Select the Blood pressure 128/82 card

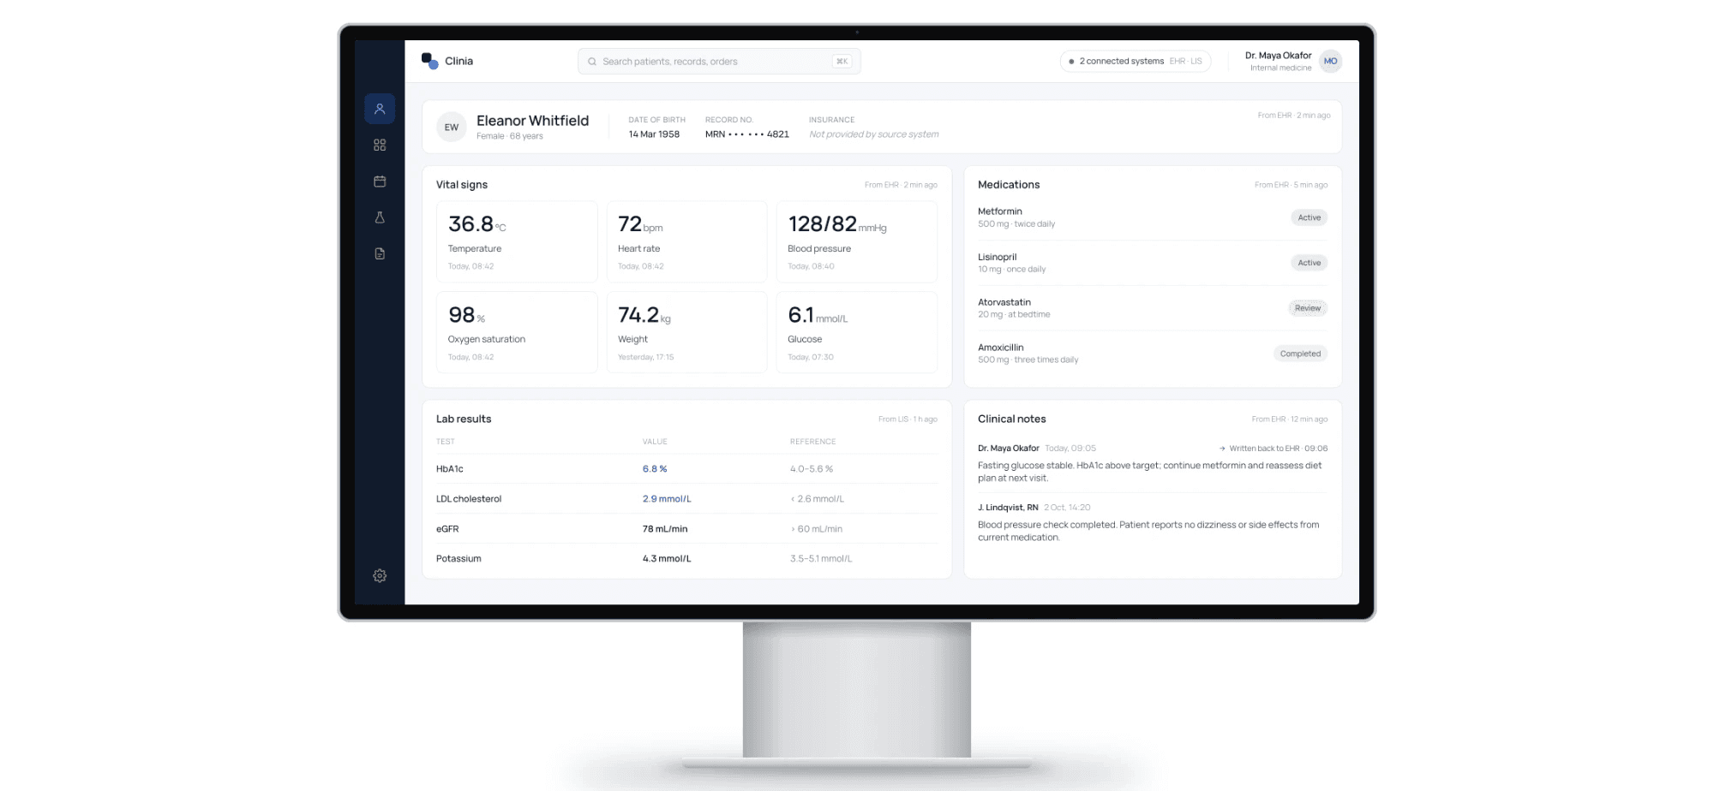pyautogui.click(x=857, y=241)
